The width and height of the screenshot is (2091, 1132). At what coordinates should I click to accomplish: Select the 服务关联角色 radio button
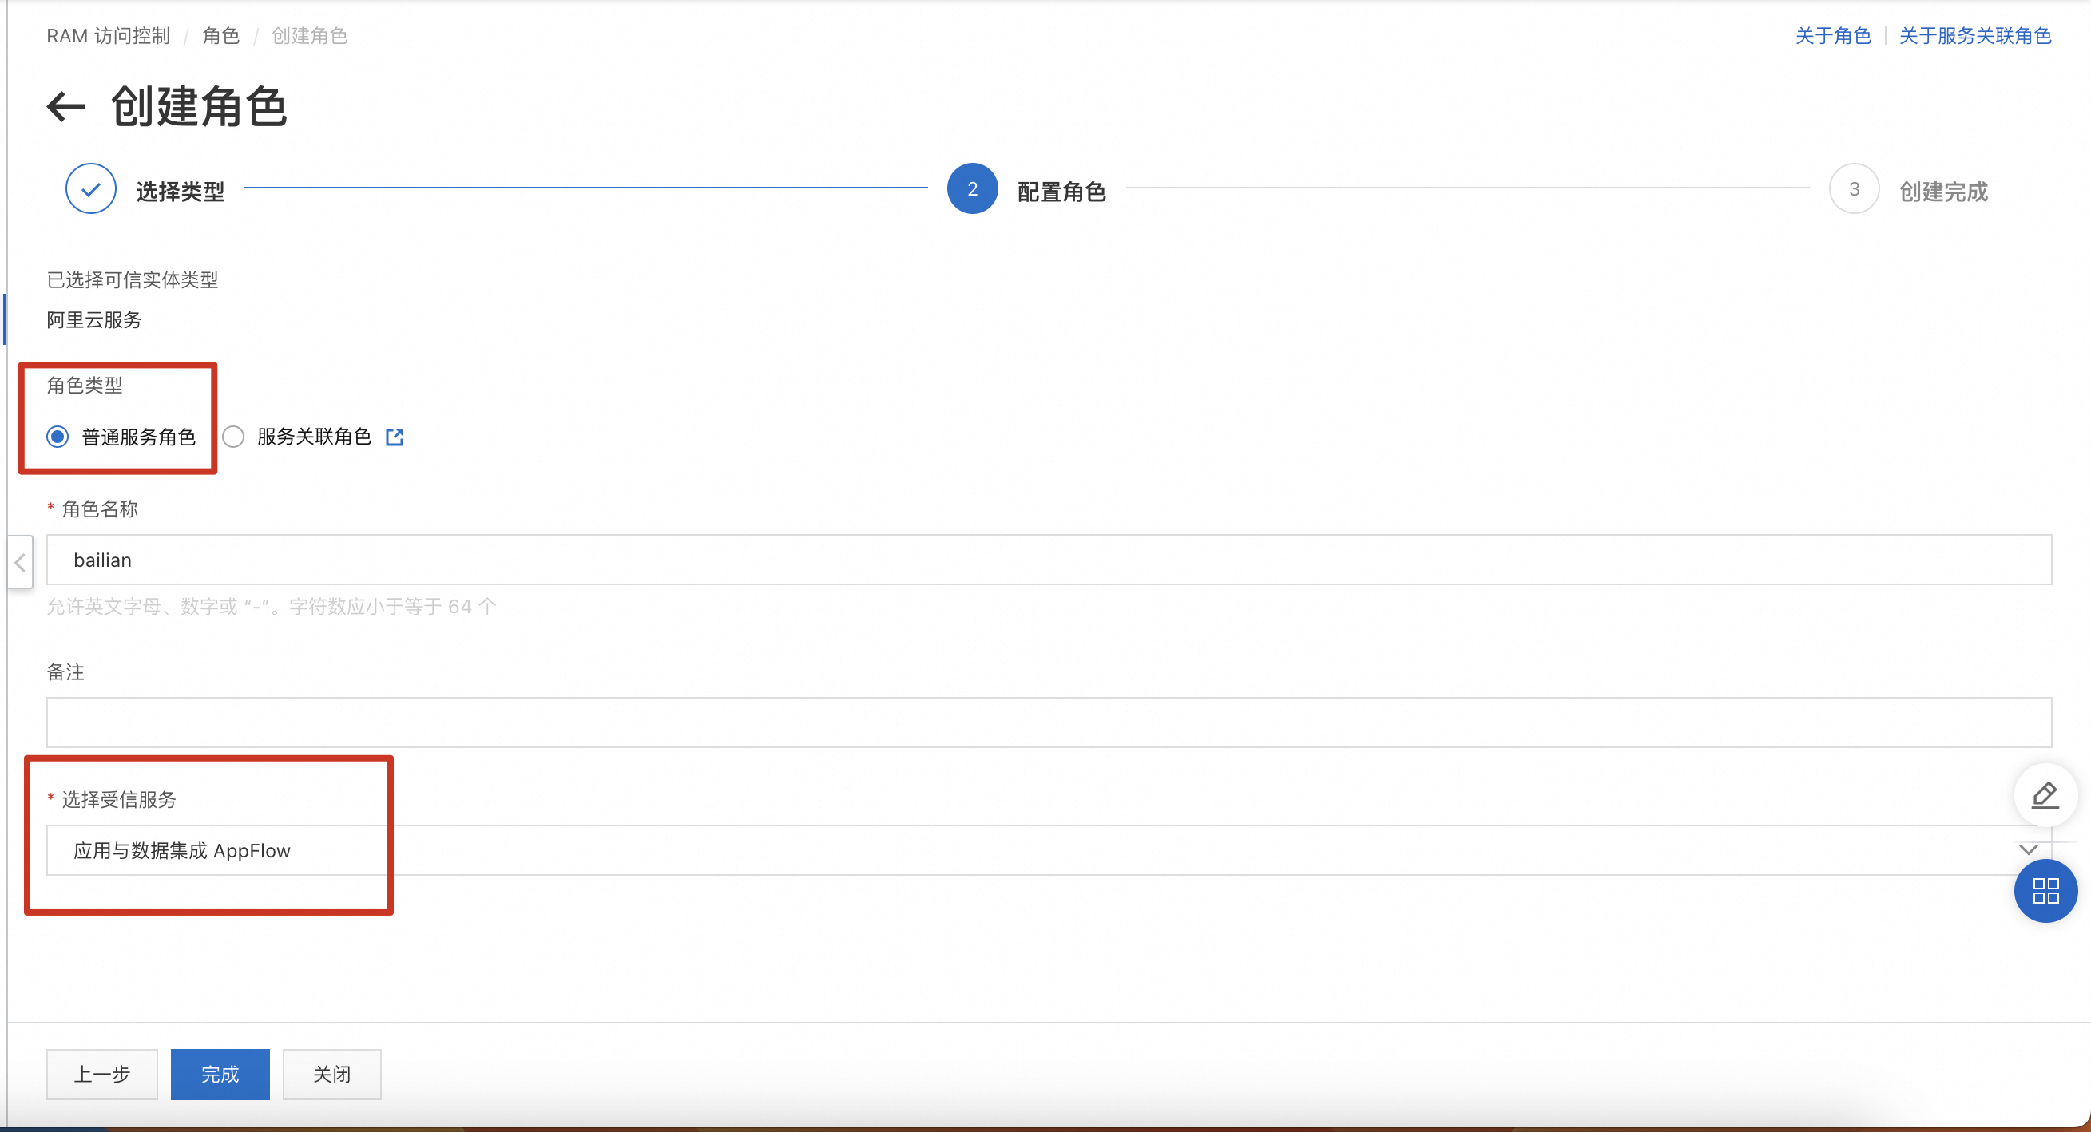[234, 437]
